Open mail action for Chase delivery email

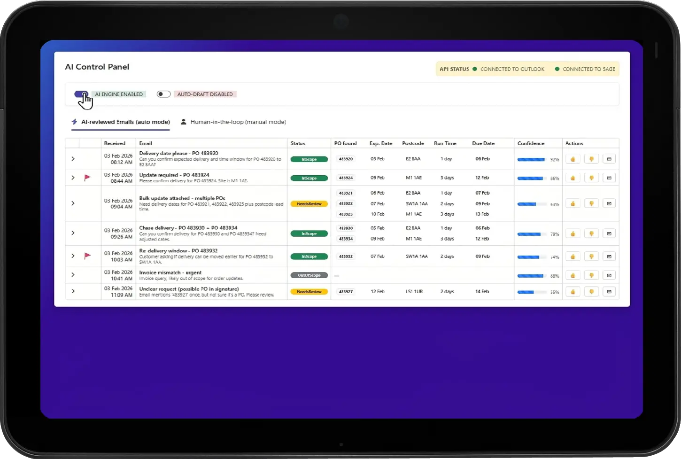click(x=609, y=233)
